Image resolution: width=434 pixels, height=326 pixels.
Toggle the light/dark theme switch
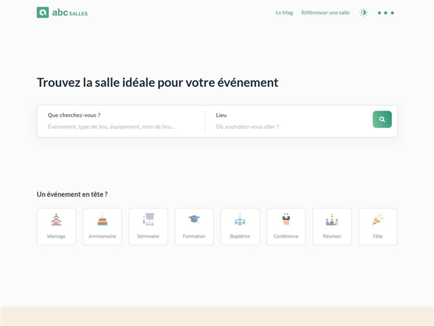pyautogui.click(x=363, y=12)
